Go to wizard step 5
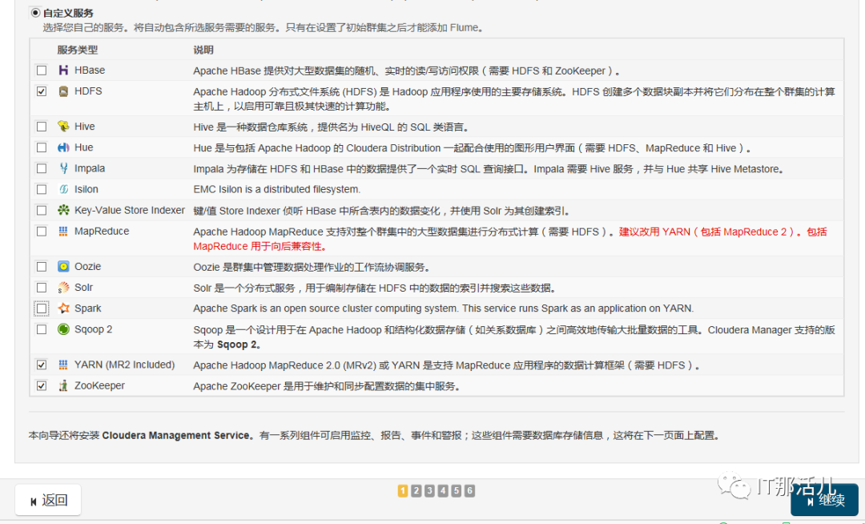 coord(457,490)
